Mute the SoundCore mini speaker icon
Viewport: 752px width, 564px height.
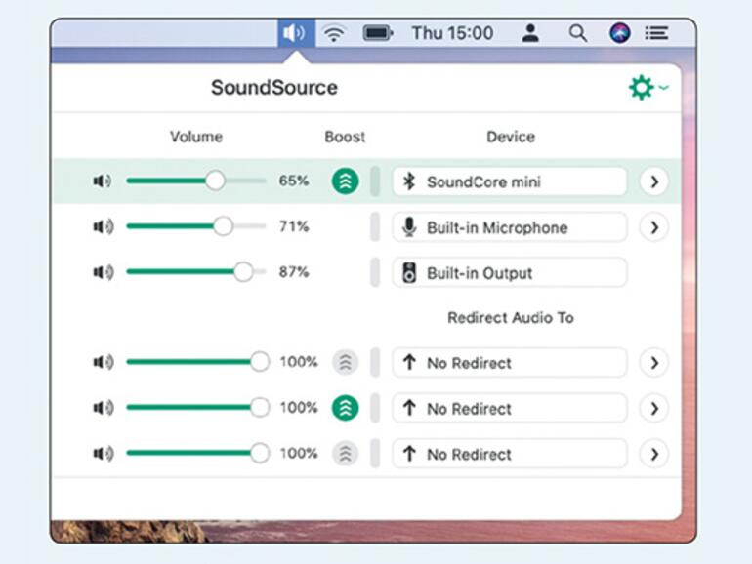103,181
